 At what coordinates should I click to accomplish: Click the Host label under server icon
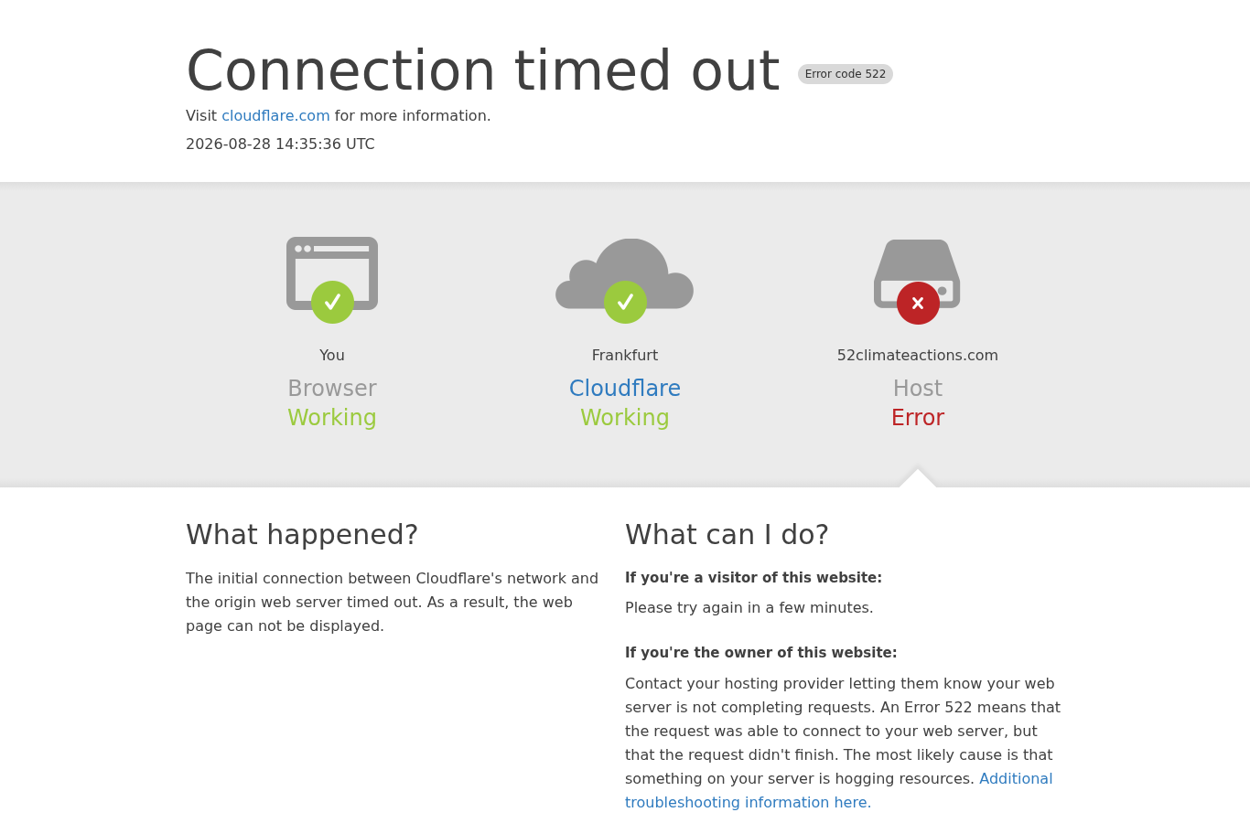point(918,389)
